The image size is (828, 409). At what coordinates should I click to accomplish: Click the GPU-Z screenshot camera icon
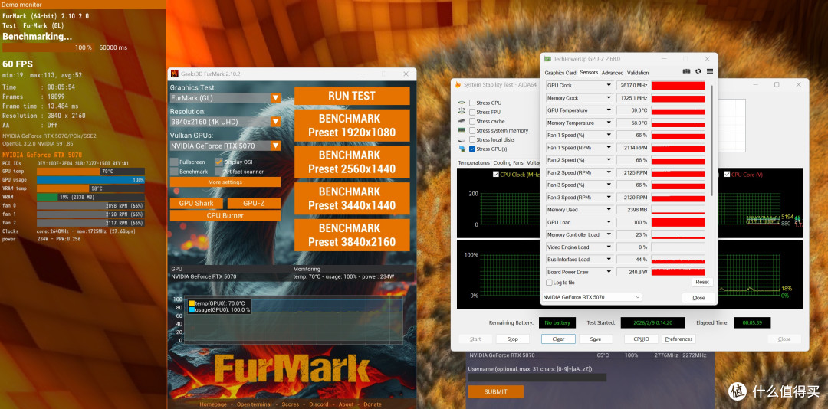686,71
